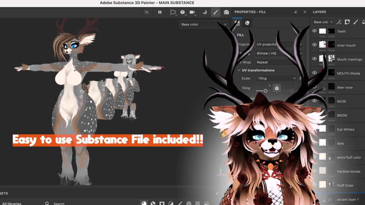Toggle the tiling ratio lock
The height and width of the screenshot is (205, 365).
coord(277,88)
